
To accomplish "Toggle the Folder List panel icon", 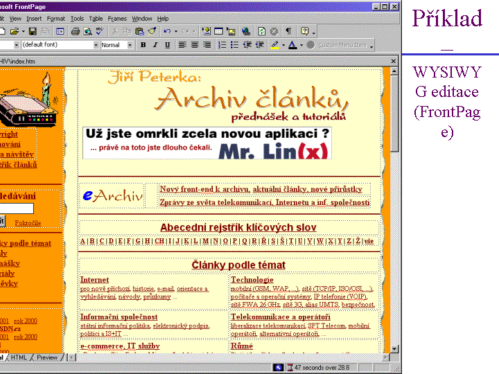I will click(x=60, y=31).
